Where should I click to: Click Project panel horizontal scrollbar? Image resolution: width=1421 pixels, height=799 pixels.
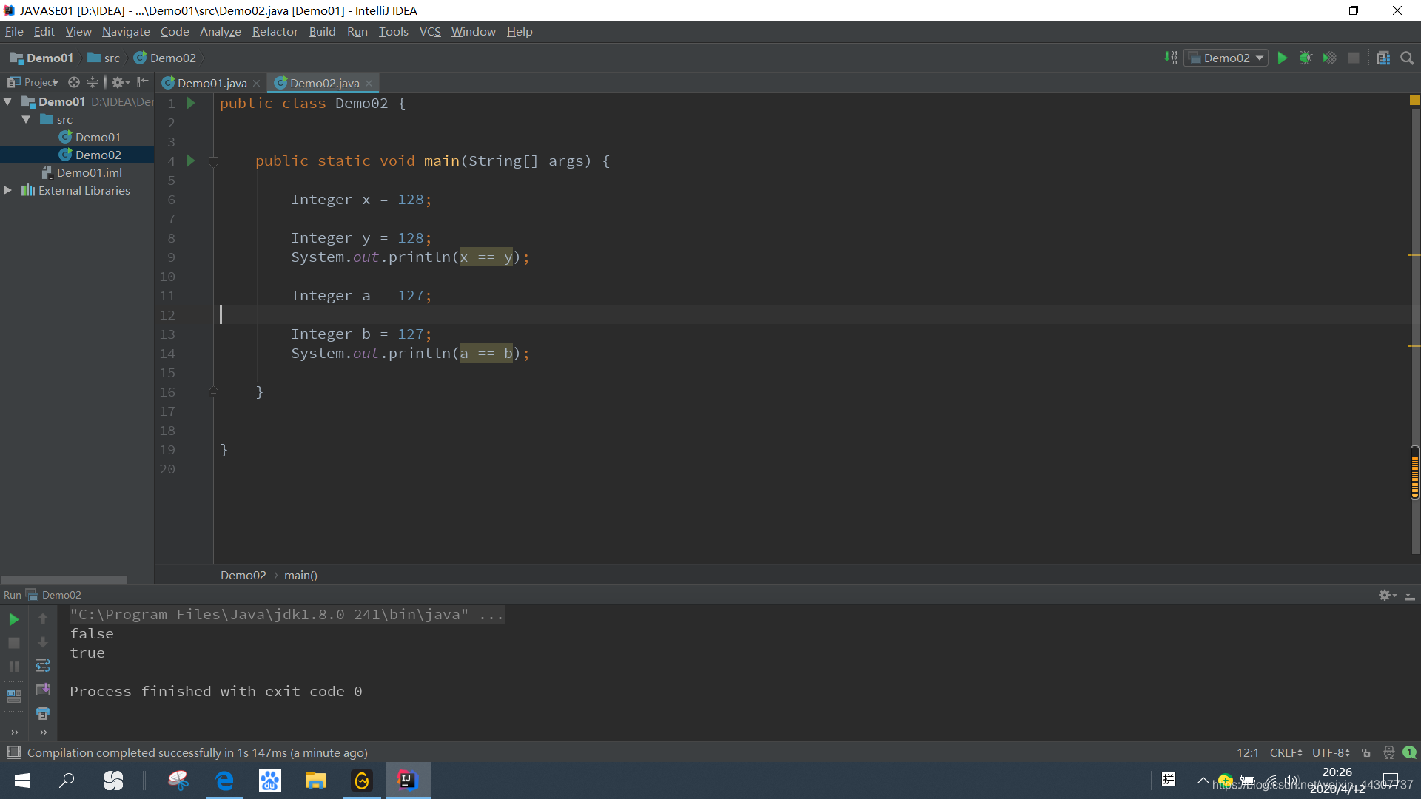pos(64,579)
